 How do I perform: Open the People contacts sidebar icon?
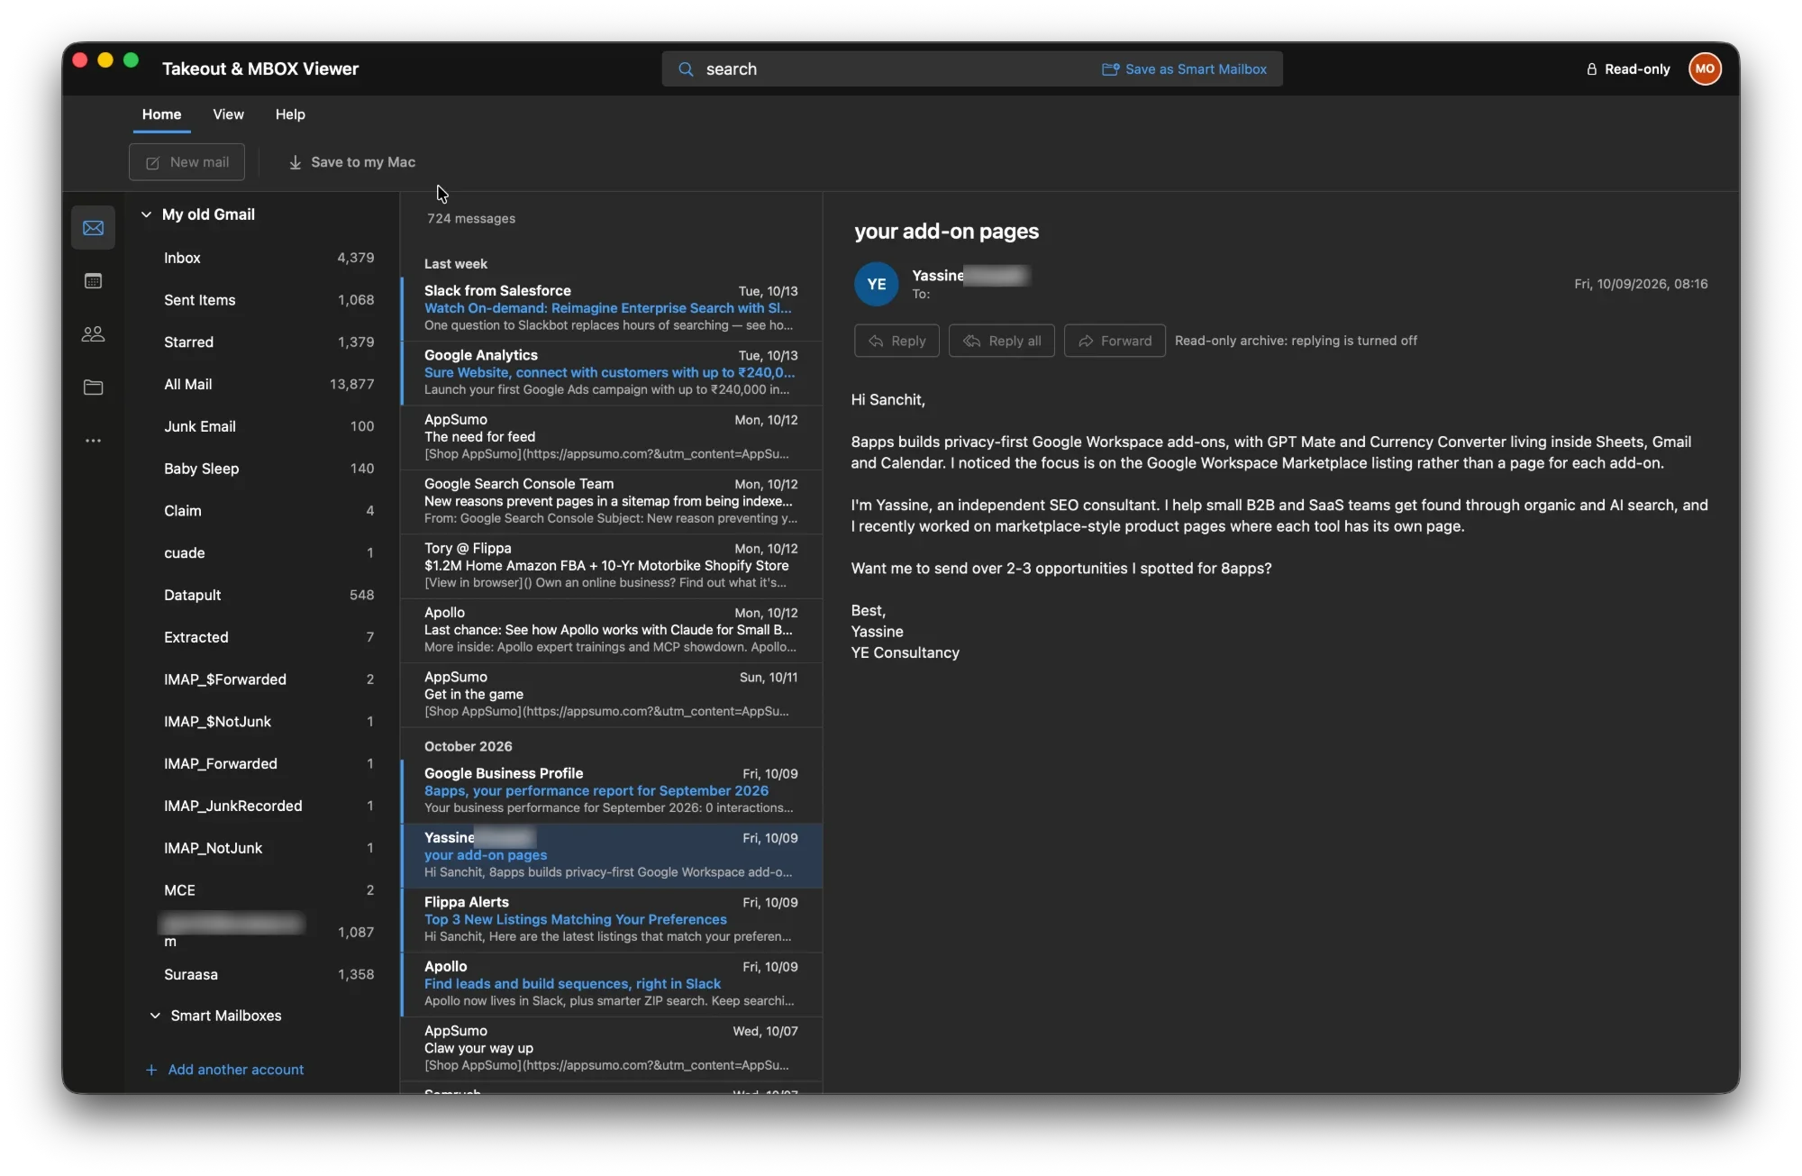coord(93,334)
